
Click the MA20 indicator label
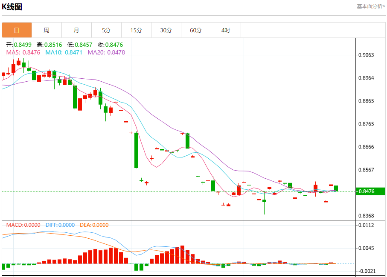(106, 52)
